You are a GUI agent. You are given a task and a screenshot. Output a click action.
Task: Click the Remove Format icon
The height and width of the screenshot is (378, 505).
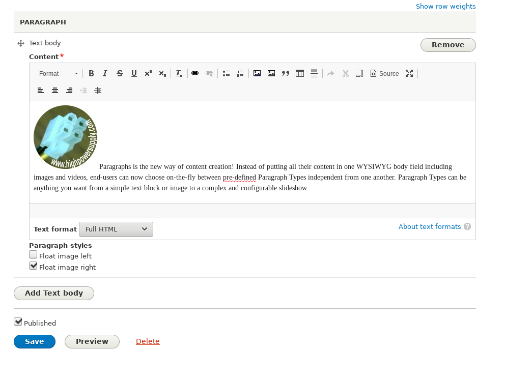[179, 73]
